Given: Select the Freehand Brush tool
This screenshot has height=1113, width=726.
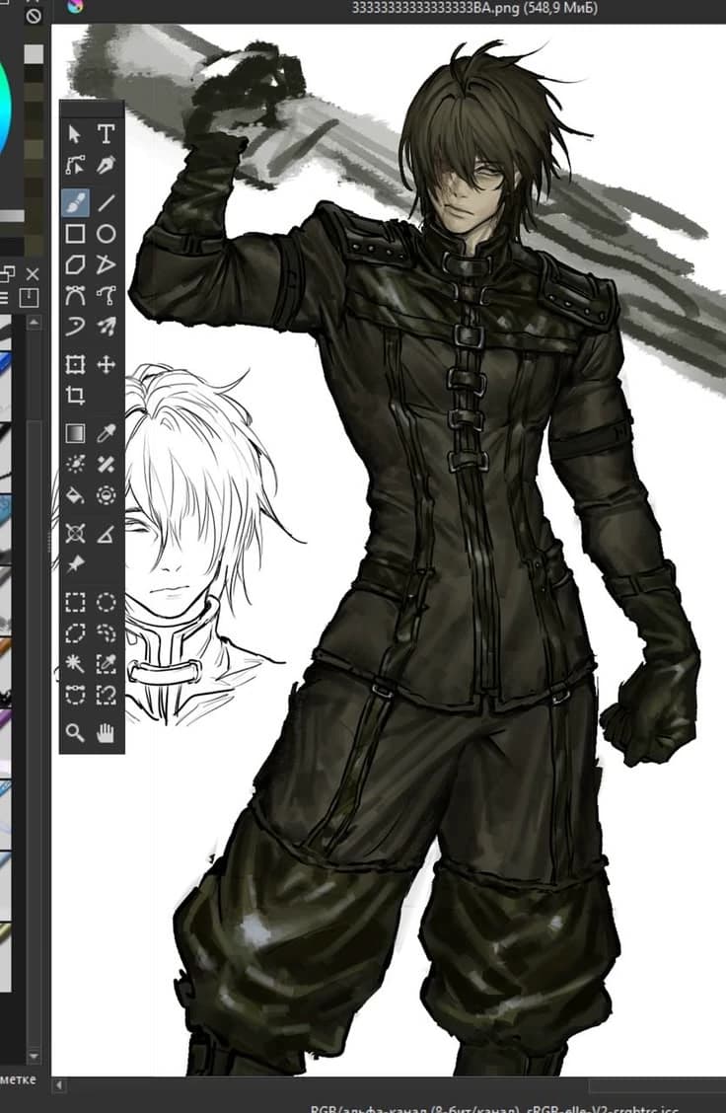Looking at the screenshot, I should coord(75,203).
